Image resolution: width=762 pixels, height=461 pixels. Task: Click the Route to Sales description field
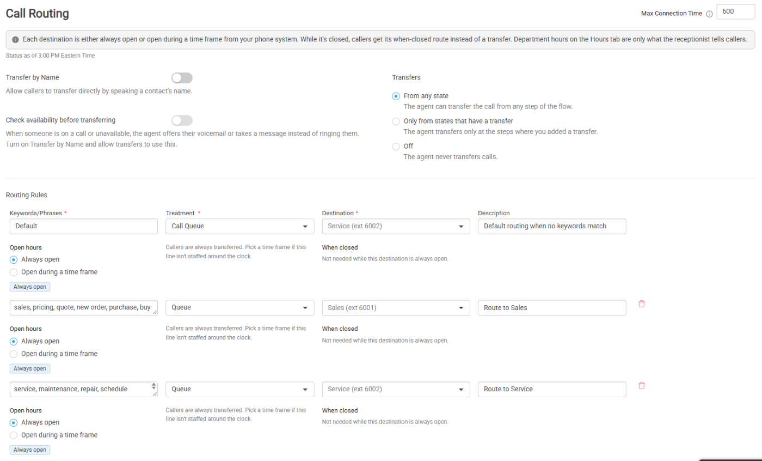552,308
